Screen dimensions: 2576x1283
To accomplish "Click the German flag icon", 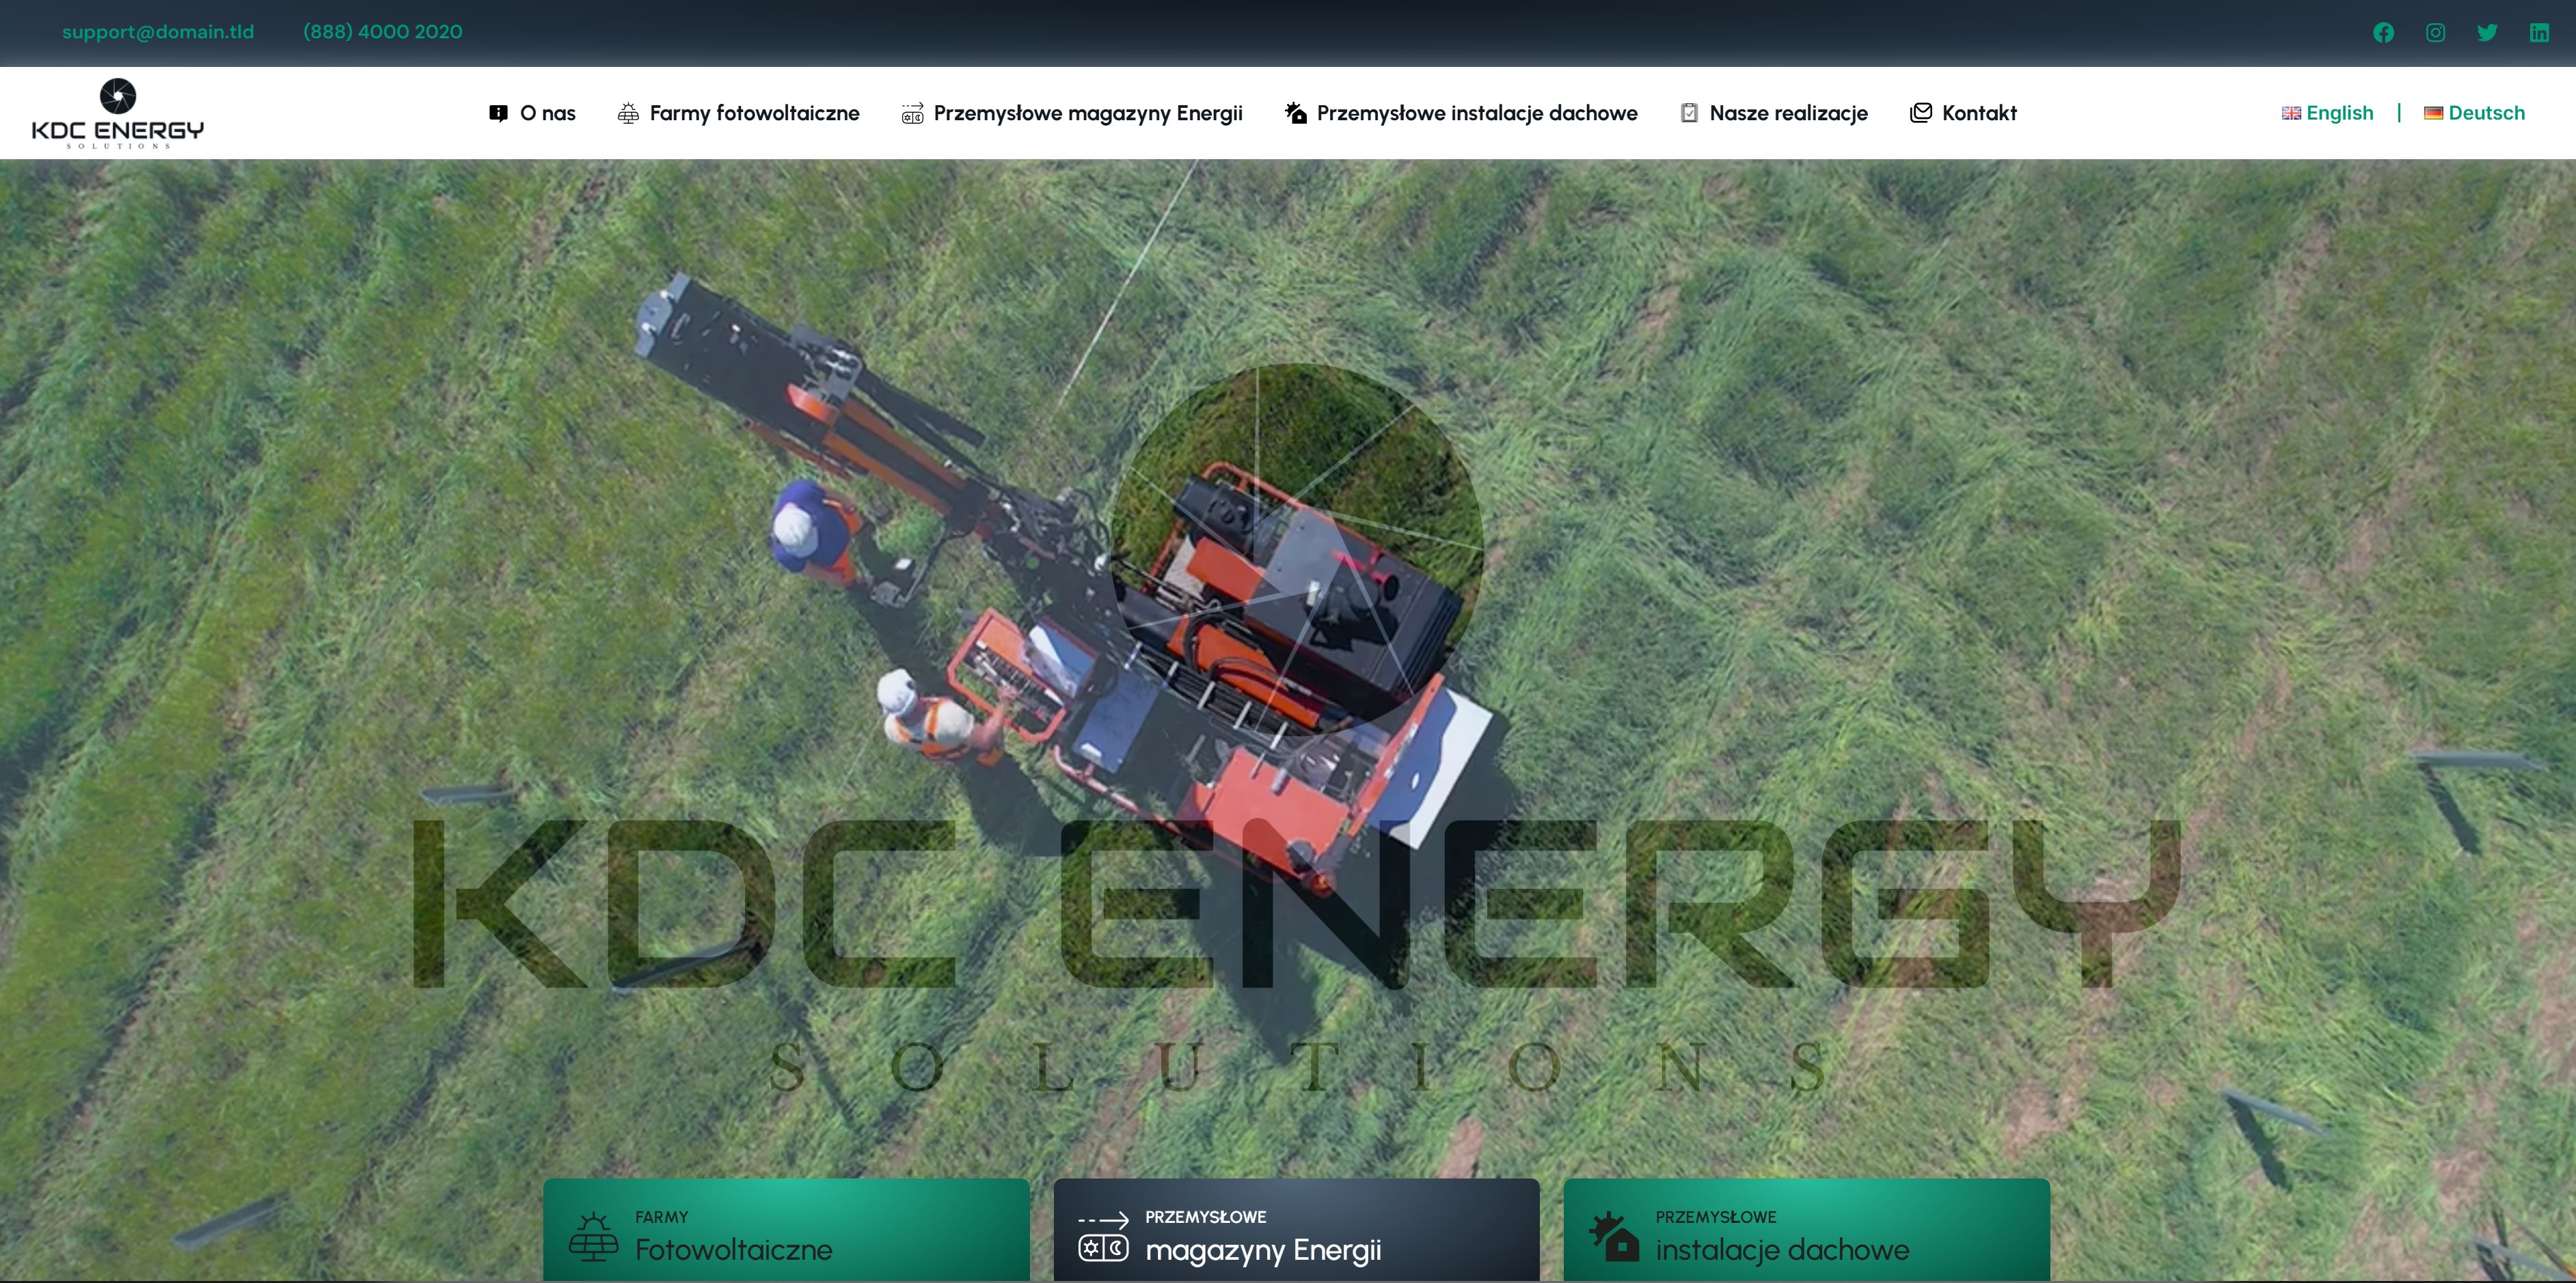I will [x=2433, y=113].
